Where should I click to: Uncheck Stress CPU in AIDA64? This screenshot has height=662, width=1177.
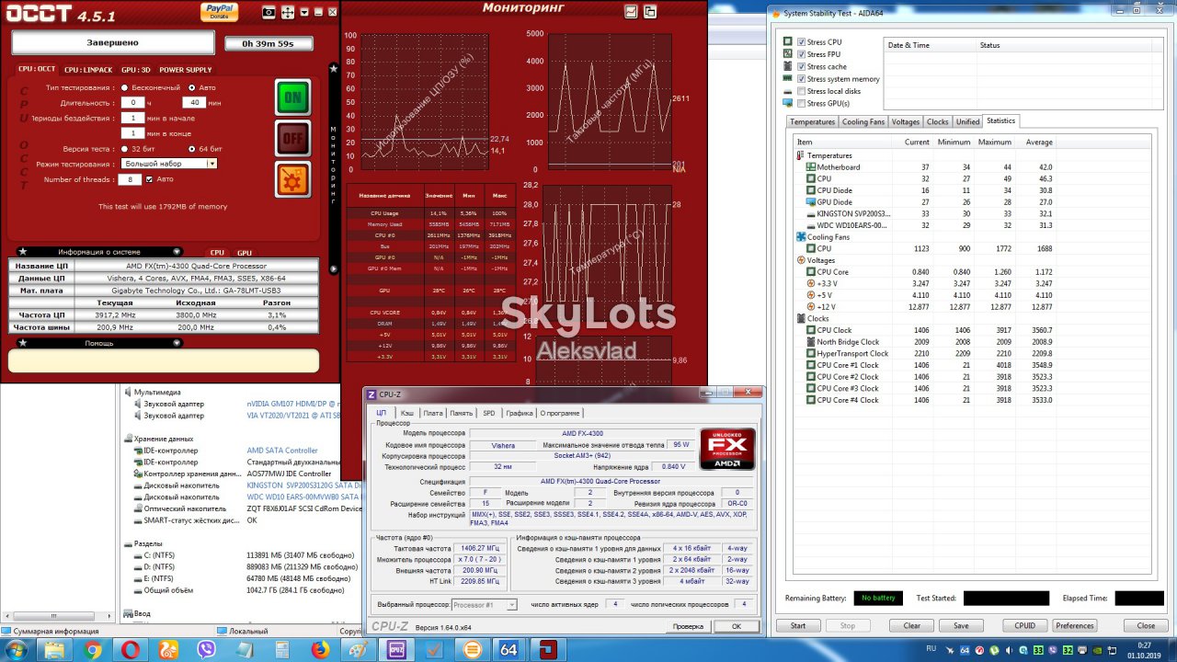pyautogui.click(x=802, y=42)
